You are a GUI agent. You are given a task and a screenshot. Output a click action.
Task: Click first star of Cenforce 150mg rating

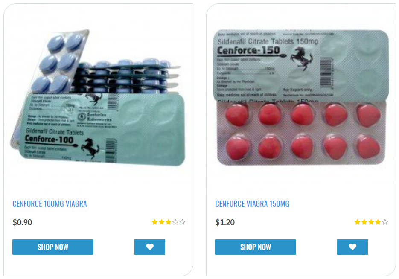(x=358, y=222)
